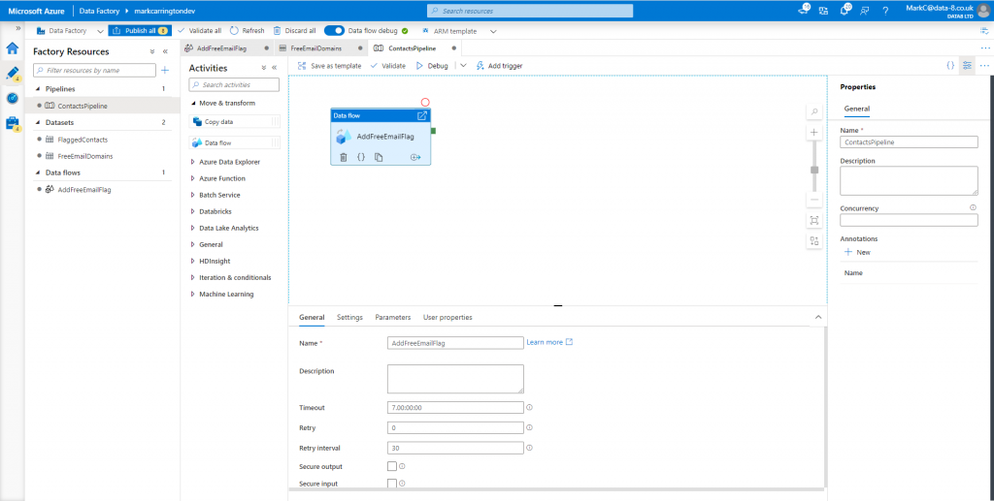The image size is (994, 501).
Task: Select the Copy data activity
Action: pyautogui.click(x=235, y=121)
